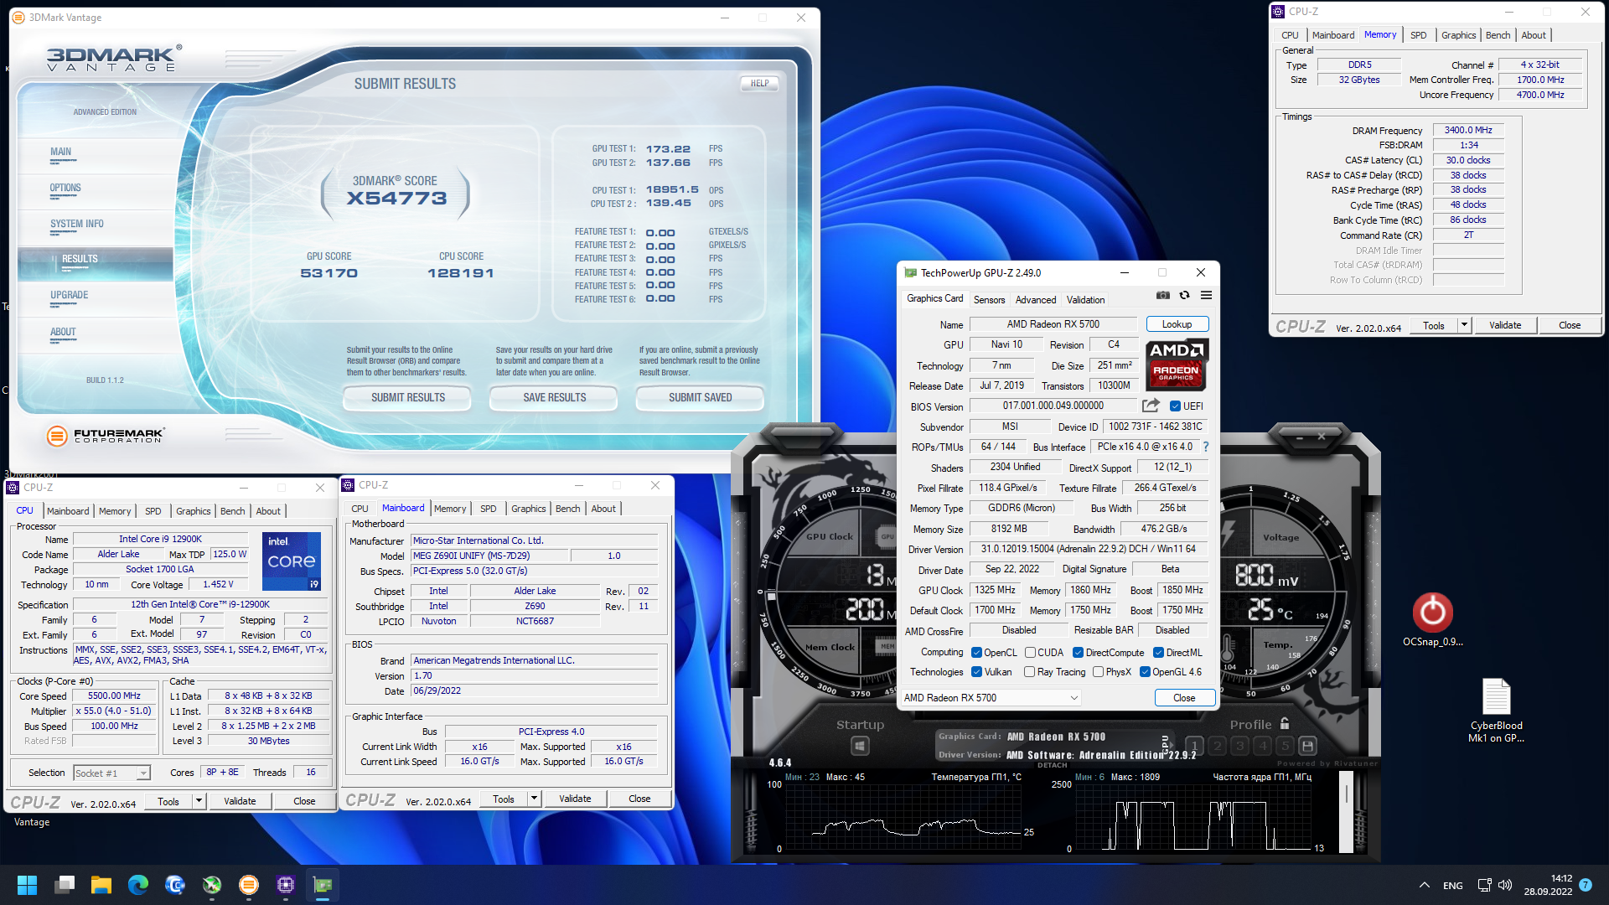Take GPU-Z screenshot with camera icon
The height and width of the screenshot is (905, 1609).
tap(1163, 295)
